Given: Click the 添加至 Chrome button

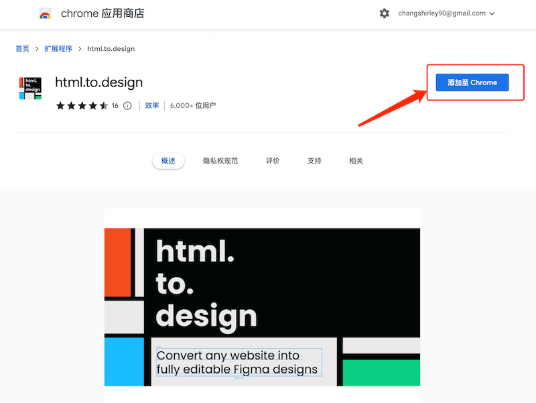Looking at the screenshot, I should 472,82.
